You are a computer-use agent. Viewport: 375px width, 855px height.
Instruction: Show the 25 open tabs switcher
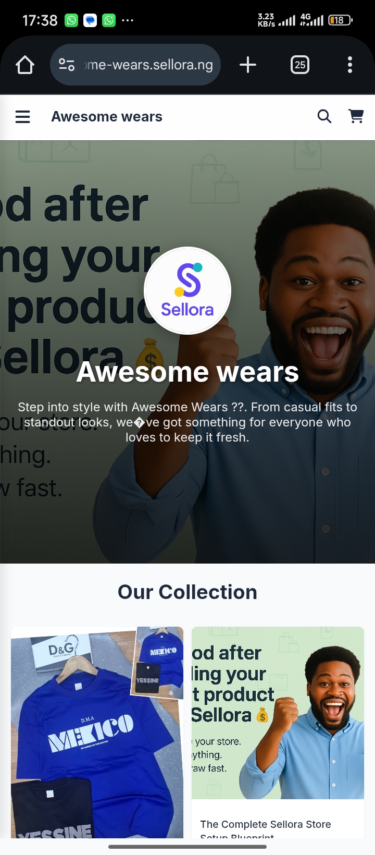tap(300, 65)
